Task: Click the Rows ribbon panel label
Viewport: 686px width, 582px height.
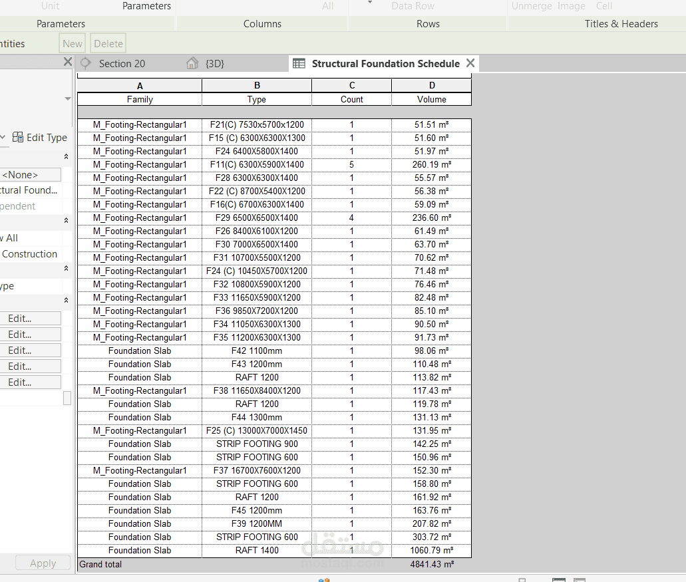Action: 428,24
